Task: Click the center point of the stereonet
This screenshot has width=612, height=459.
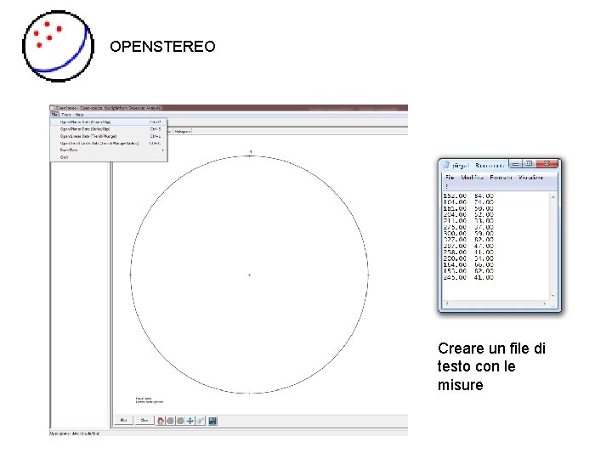Action: pos(249,275)
